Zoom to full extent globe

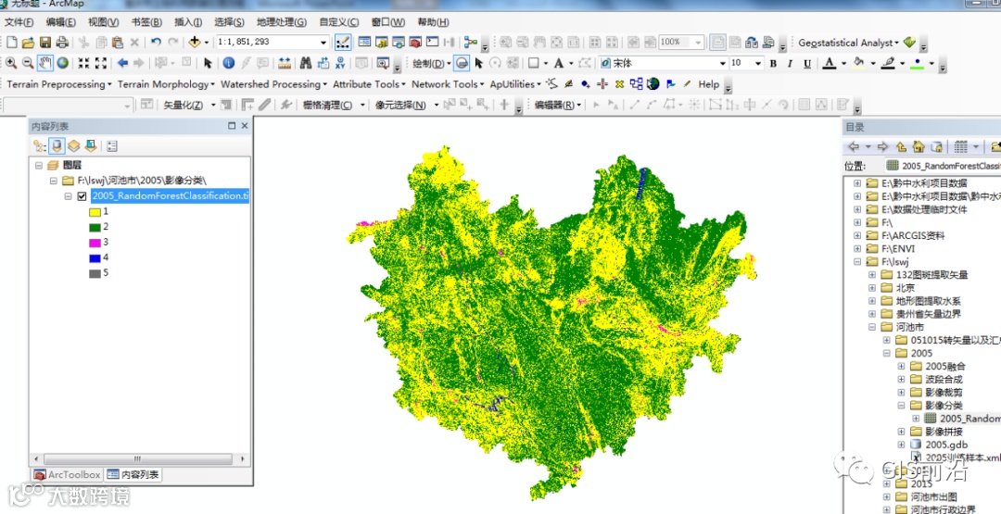point(62,63)
